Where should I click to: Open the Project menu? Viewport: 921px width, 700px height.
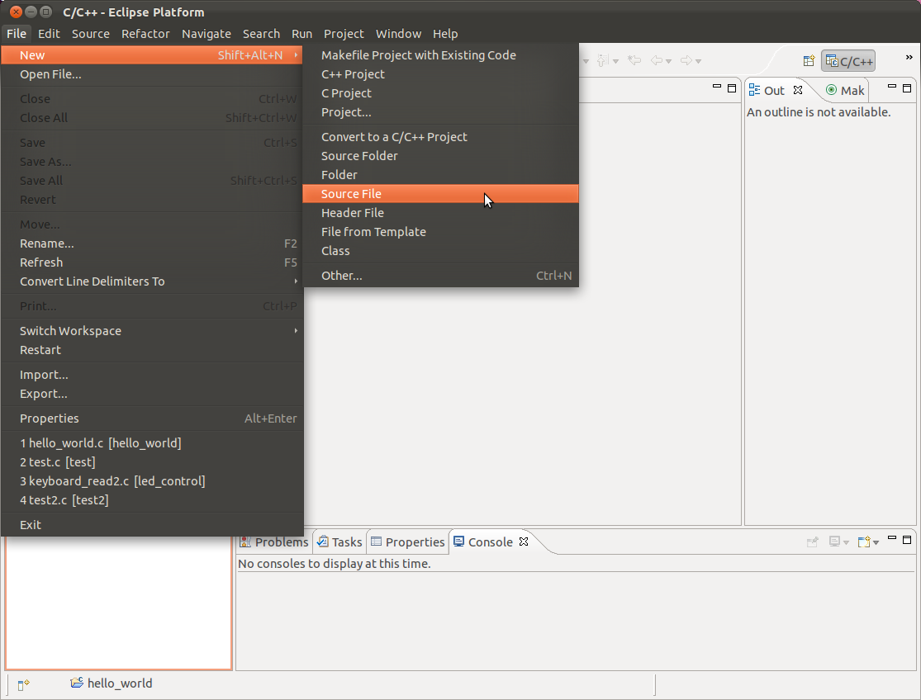click(344, 34)
